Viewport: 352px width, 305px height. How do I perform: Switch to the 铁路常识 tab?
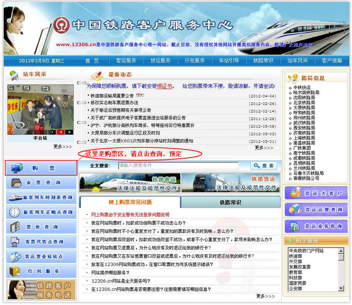tap(231, 202)
